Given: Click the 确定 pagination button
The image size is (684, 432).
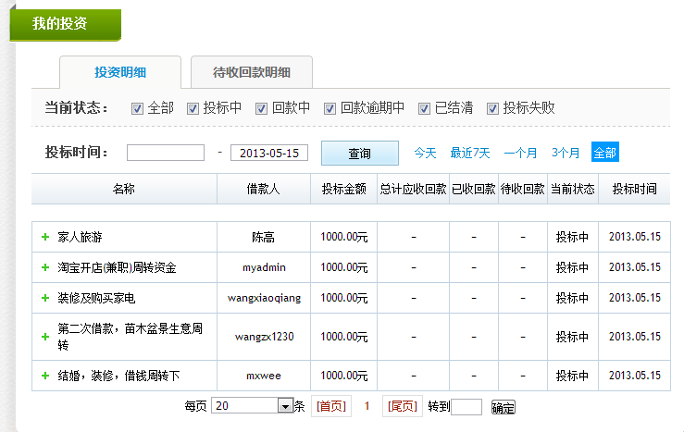Looking at the screenshot, I should (503, 408).
